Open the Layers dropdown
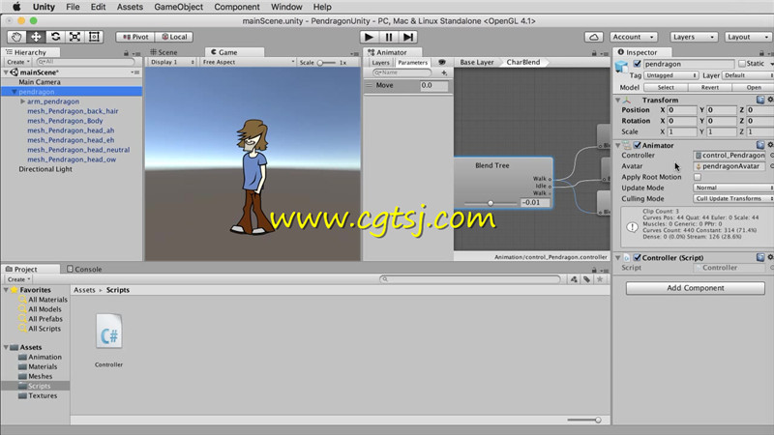This screenshot has height=435, width=774. point(694,37)
